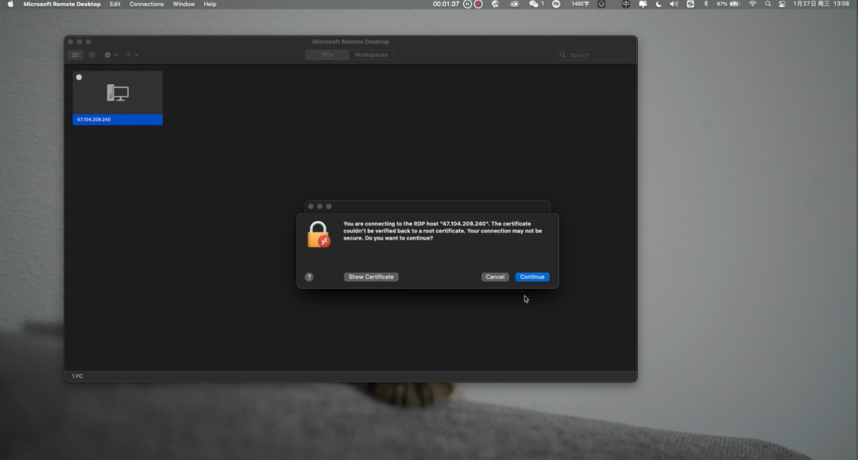Click the lock warning icon in dialog

319,235
